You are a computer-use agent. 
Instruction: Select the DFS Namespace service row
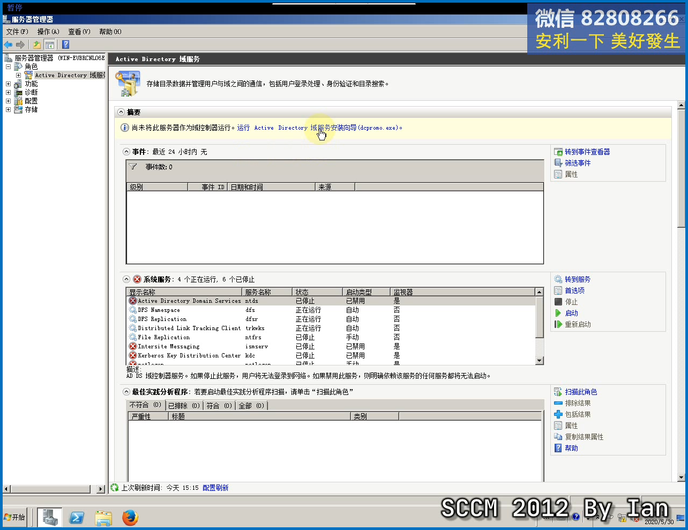pos(331,310)
